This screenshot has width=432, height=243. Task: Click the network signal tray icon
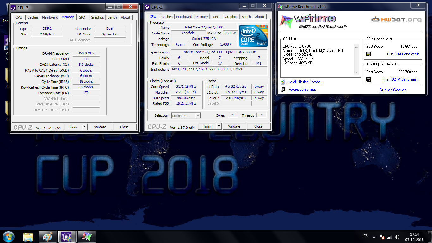pos(390,237)
